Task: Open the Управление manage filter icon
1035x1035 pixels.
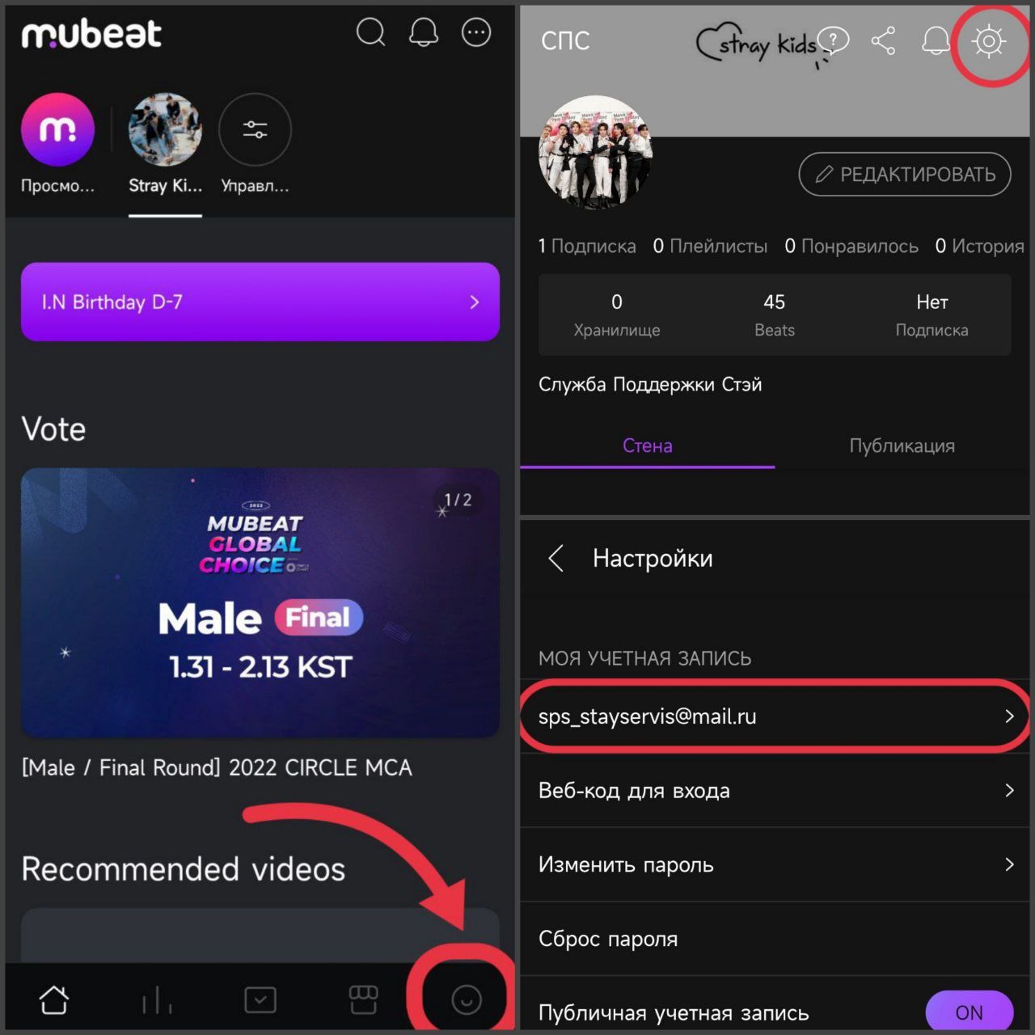Action: point(255,129)
